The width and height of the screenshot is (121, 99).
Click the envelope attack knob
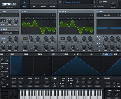14,82
